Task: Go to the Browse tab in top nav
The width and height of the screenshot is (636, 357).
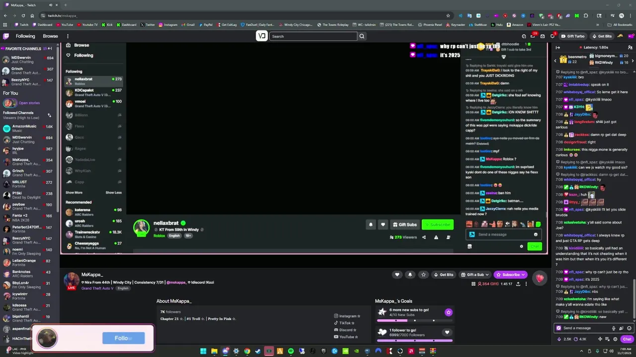Action: pos(50,36)
